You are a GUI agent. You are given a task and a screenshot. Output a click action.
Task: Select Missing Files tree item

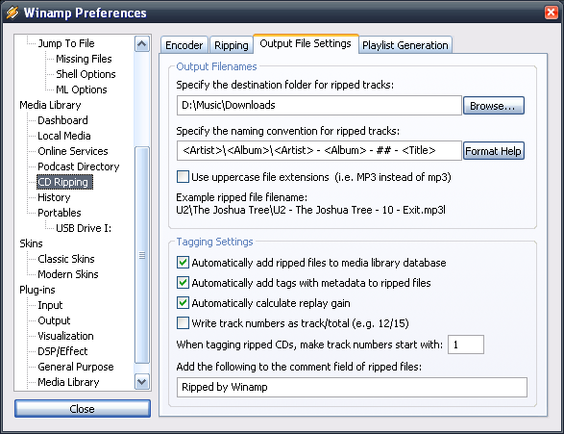[84, 59]
